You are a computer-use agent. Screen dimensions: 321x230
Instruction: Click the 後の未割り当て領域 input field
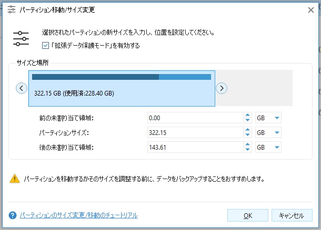click(x=195, y=147)
